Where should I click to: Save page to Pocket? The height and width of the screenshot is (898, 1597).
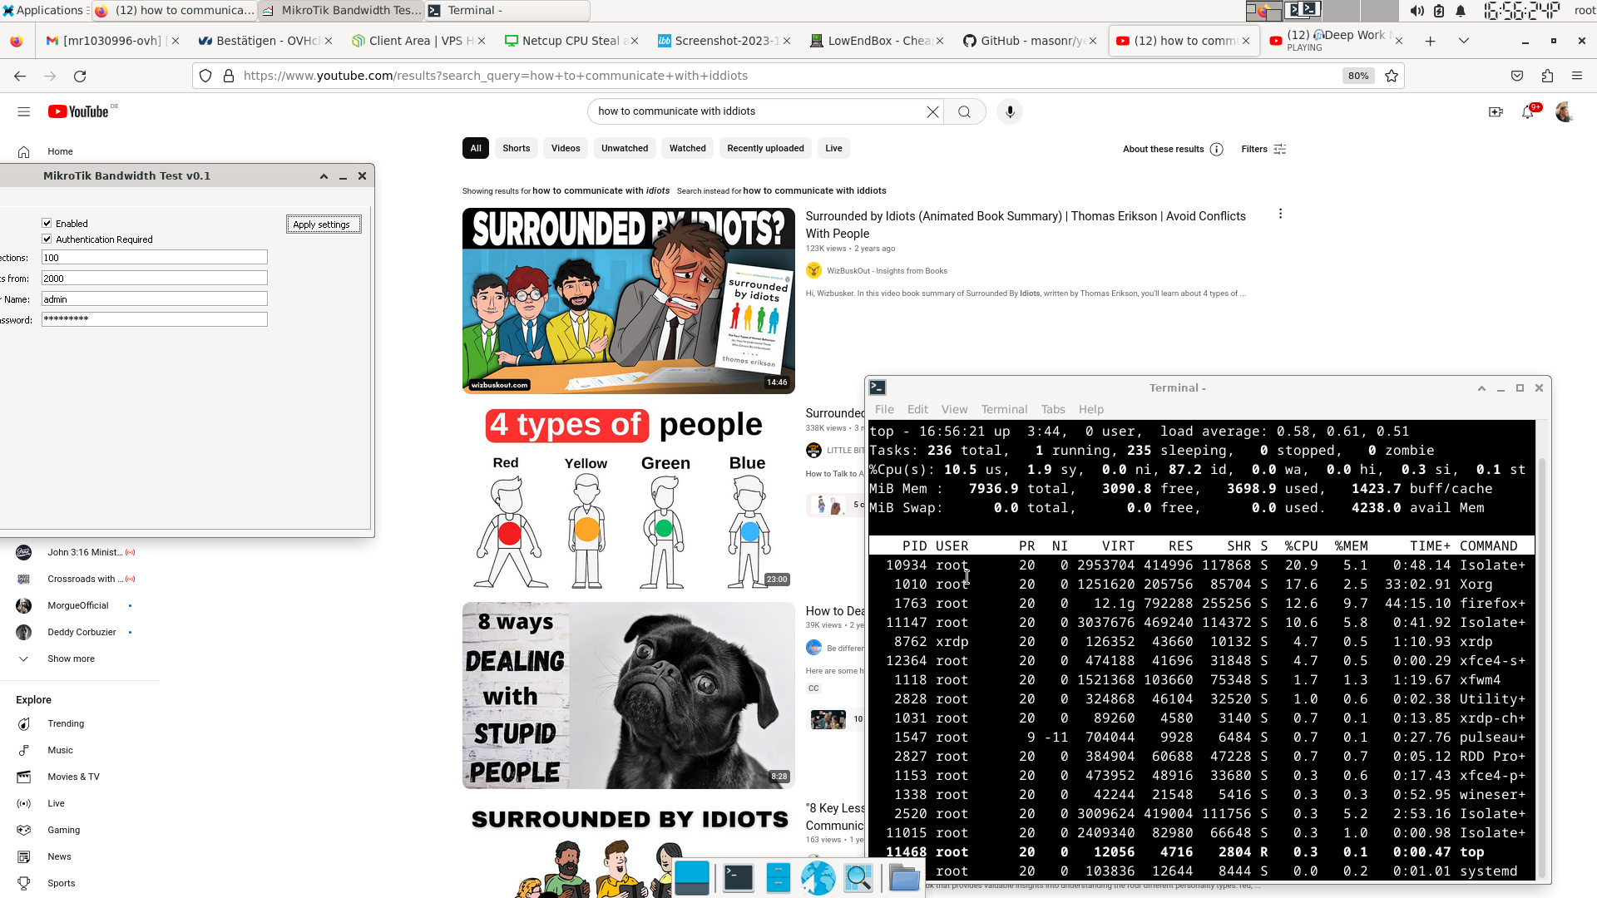(x=1517, y=76)
